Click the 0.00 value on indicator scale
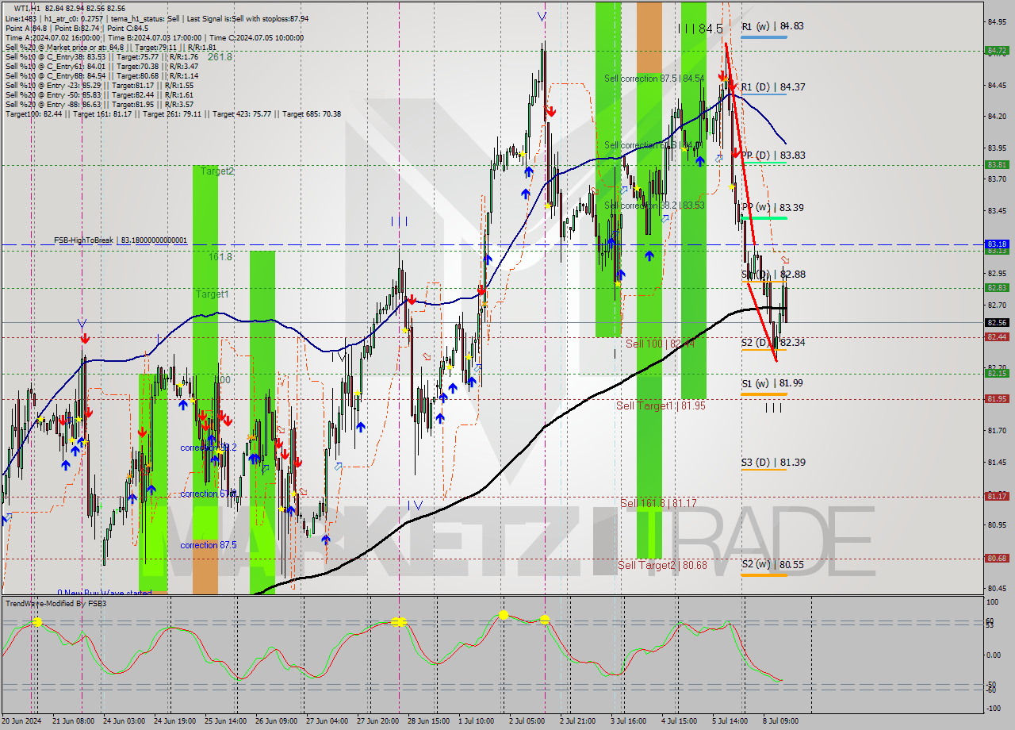This screenshot has width=1015, height=730. 995,655
